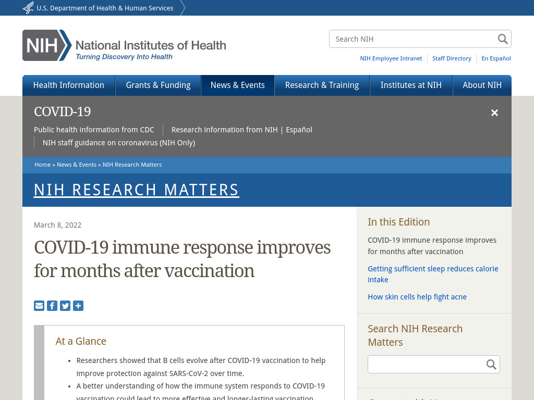Click the Search NIH magnifier icon
This screenshot has width=534, height=400.
pos(503,39)
